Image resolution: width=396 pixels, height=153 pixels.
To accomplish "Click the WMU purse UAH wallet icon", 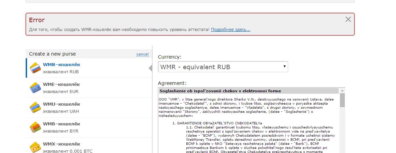I will (x=35, y=108).
